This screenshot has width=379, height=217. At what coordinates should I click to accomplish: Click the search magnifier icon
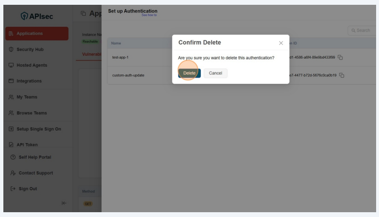pos(353,31)
